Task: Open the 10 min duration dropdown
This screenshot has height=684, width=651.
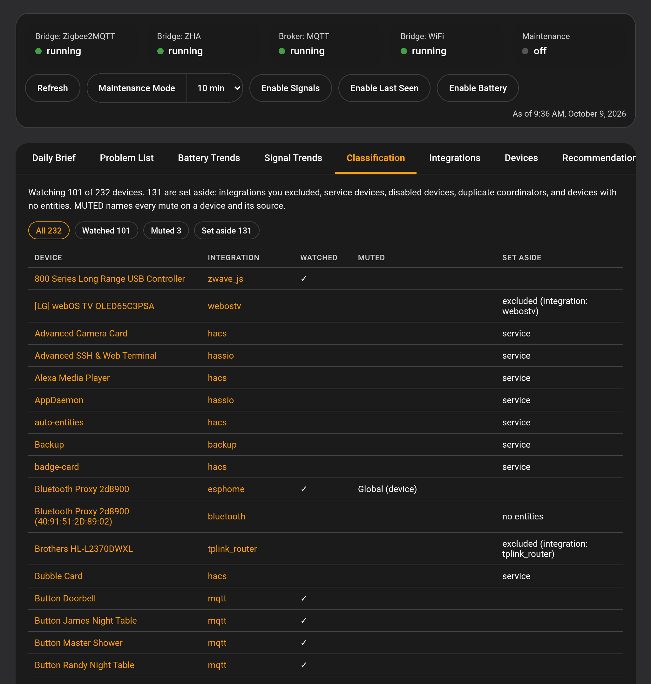Action: point(215,88)
